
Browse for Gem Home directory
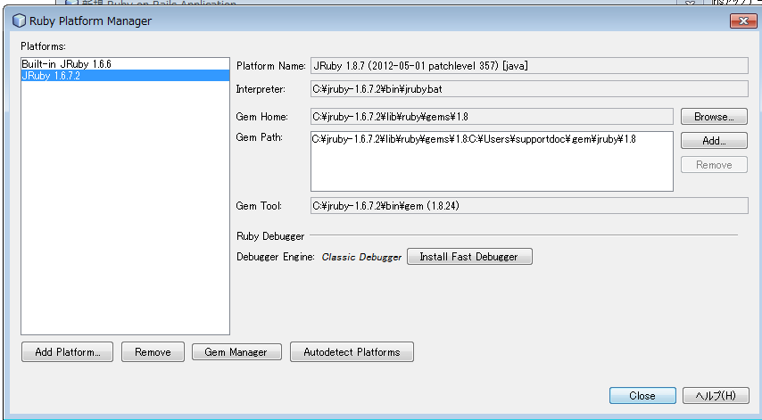point(714,117)
